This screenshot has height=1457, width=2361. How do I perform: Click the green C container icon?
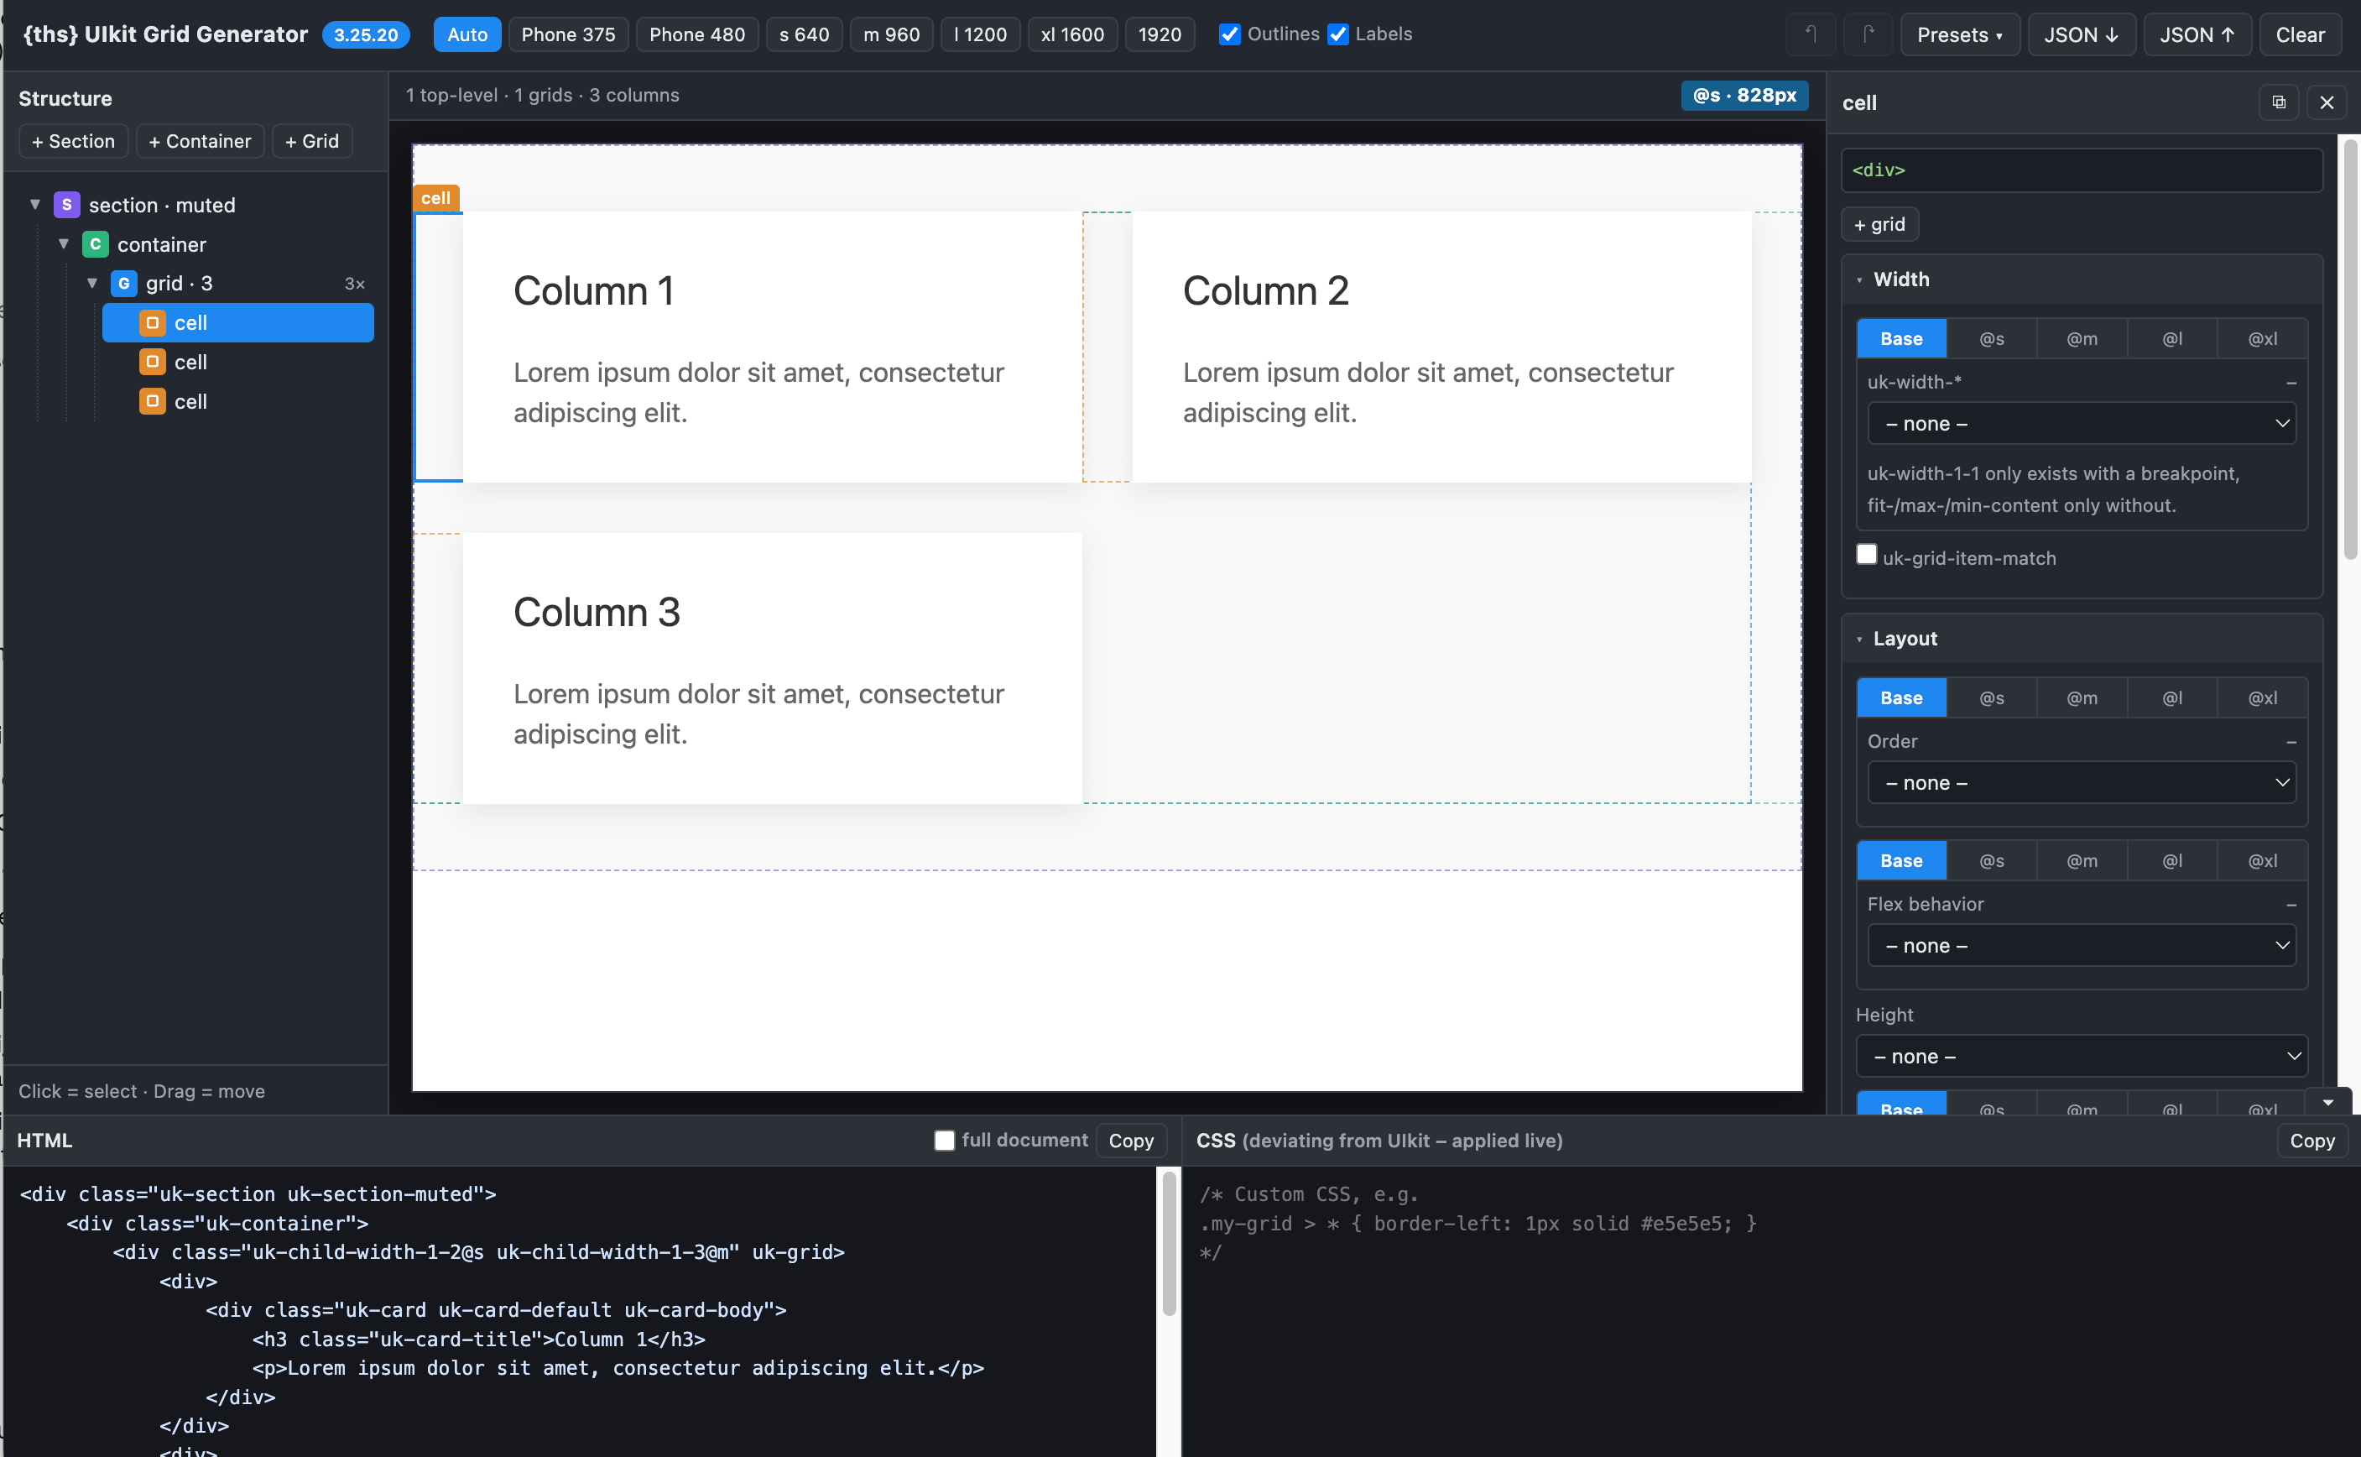[96, 245]
